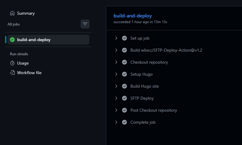The height and width of the screenshot is (145, 242).
Task: Expand the Set up job step
Action: 116,38
